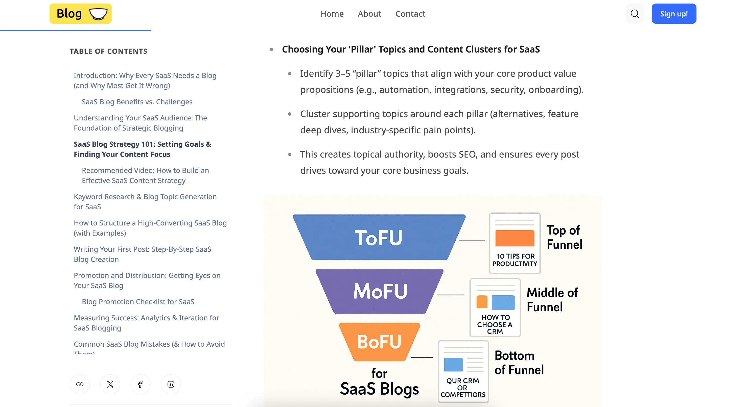Select SaaS Blog Strategy 101 contents entry
This screenshot has height=407, width=745.
pyautogui.click(x=142, y=149)
